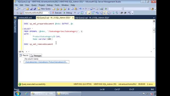
Task: Open the Open File folder icon
Action: [28, 9]
